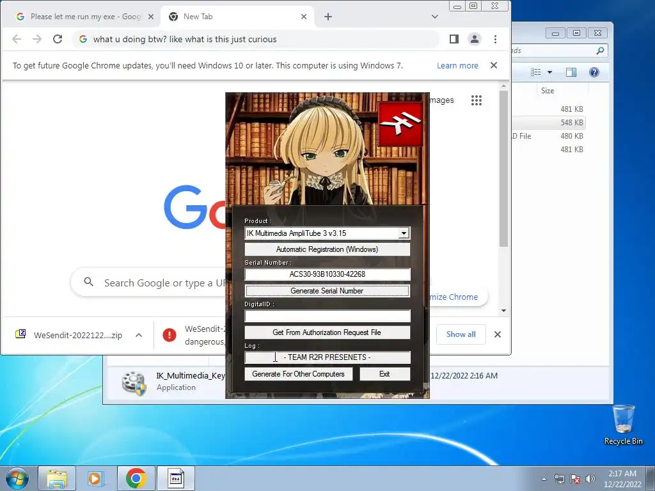Open the Action Center flag icon
The width and height of the screenshot is (655, 491).
575,479
